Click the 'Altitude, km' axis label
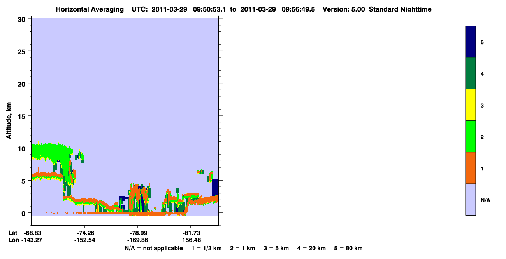 pyautogui.click(x=9, y=120)
